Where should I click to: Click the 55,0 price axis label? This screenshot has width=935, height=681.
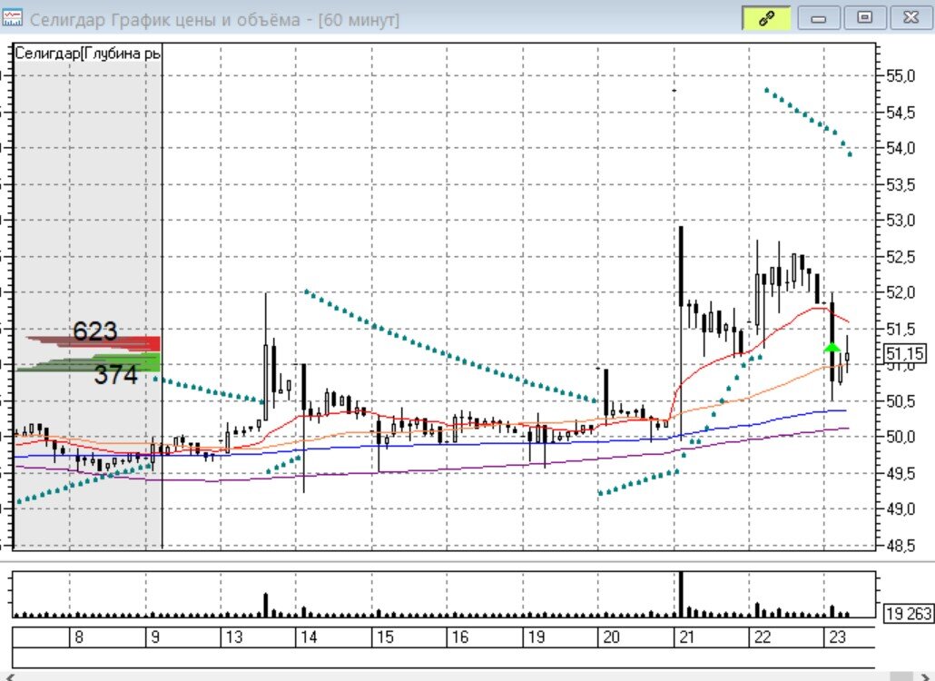(901, 75)
